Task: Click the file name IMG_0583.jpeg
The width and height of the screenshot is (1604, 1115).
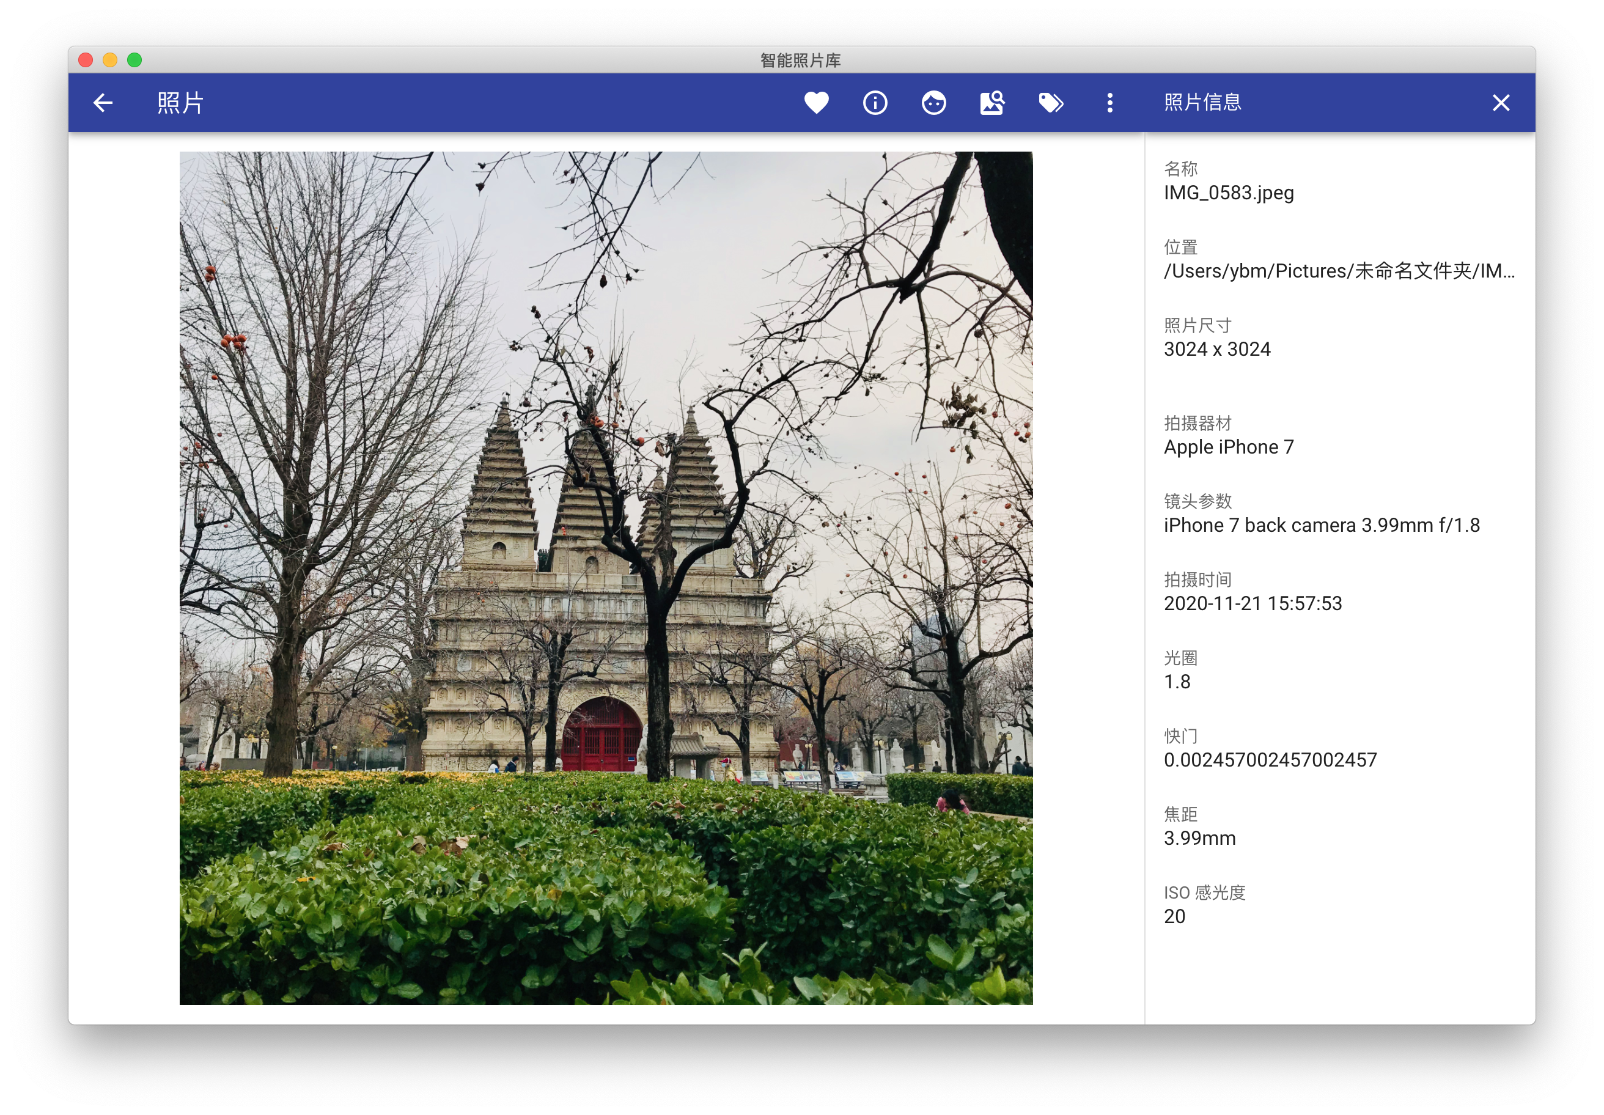Action: [1228, 193]
